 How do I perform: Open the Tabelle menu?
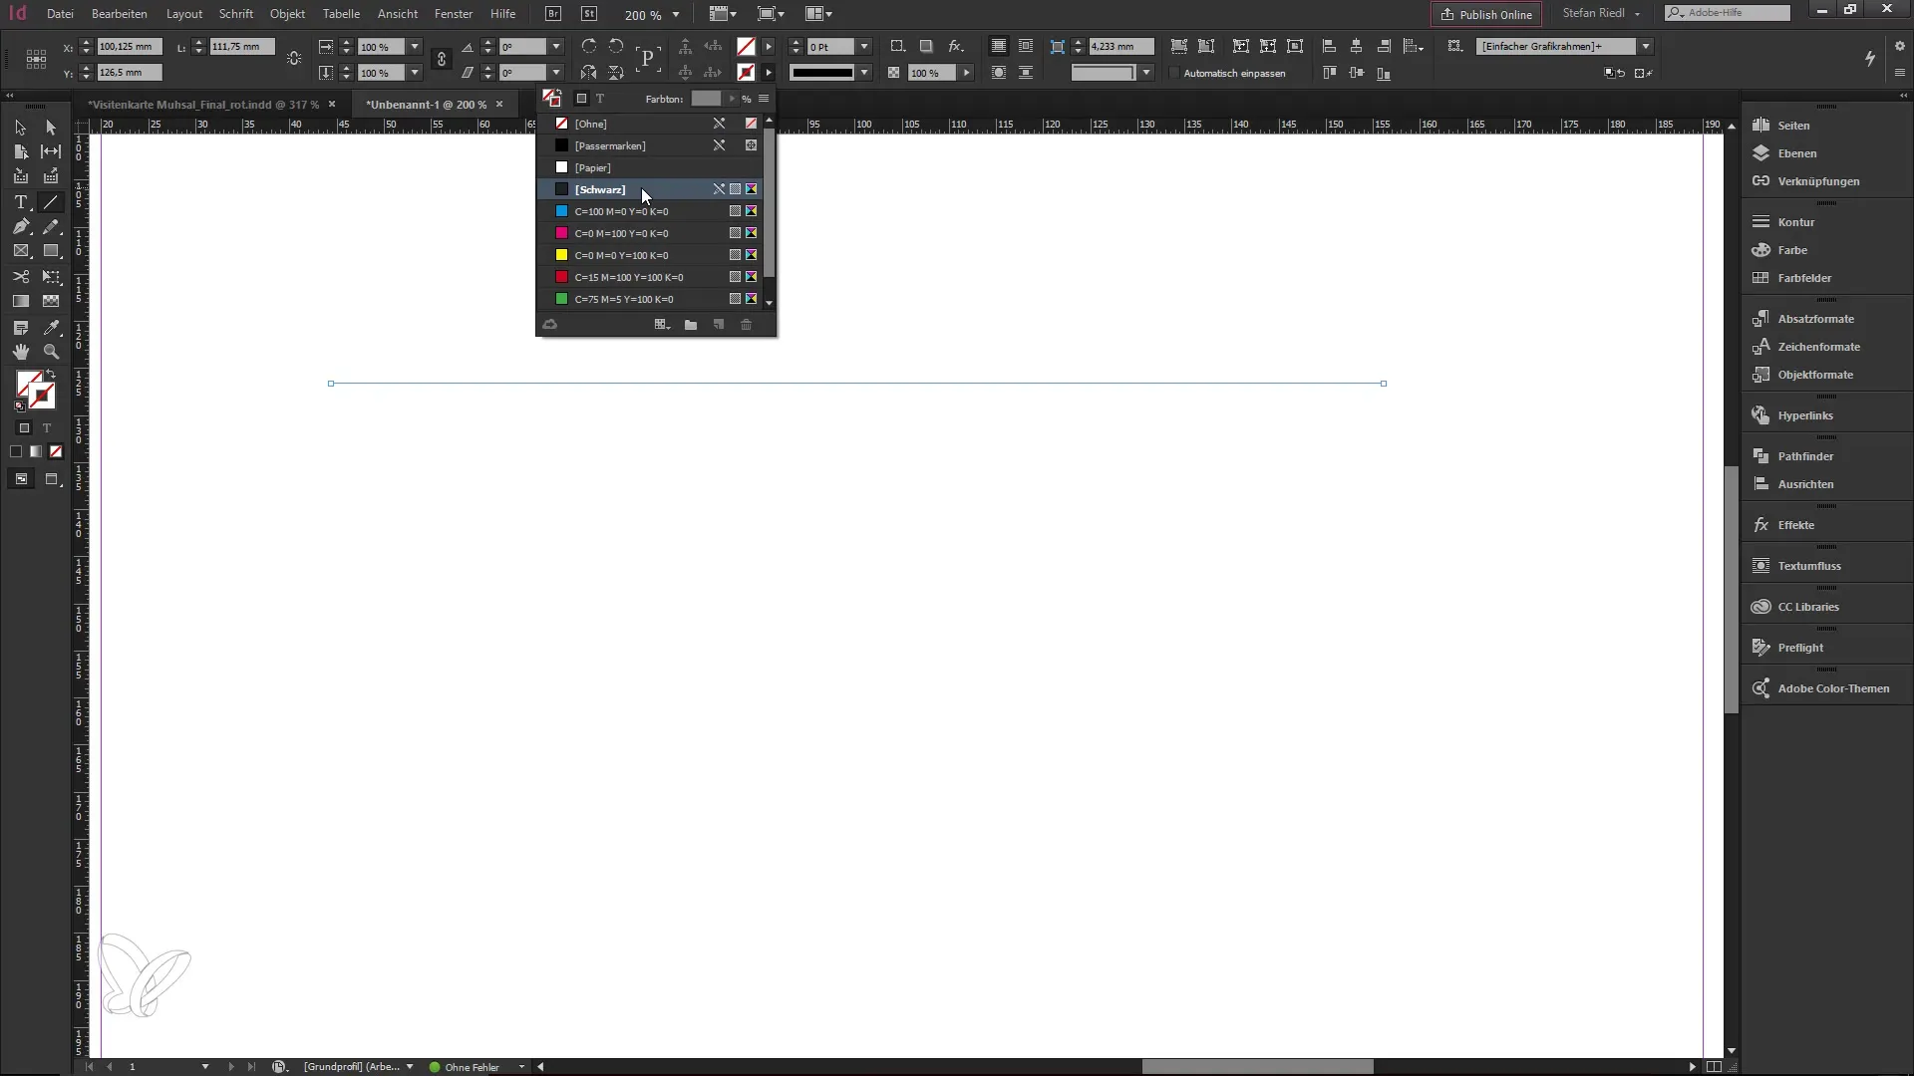341,13
